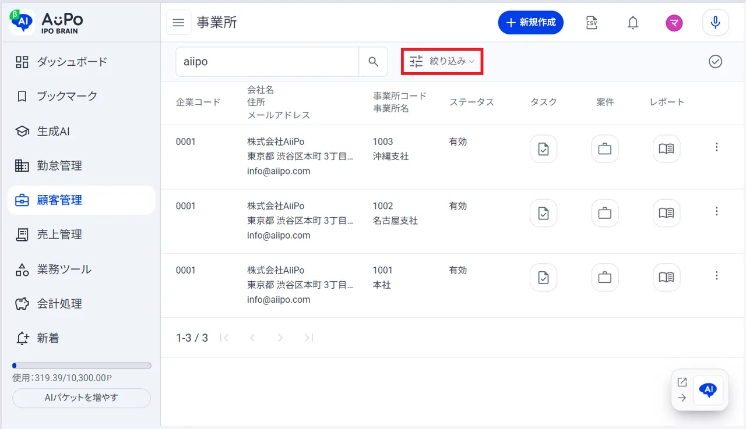Open report book icon for 名古屋支社
This screenshot has height=429, width=746.
(666, 213)
